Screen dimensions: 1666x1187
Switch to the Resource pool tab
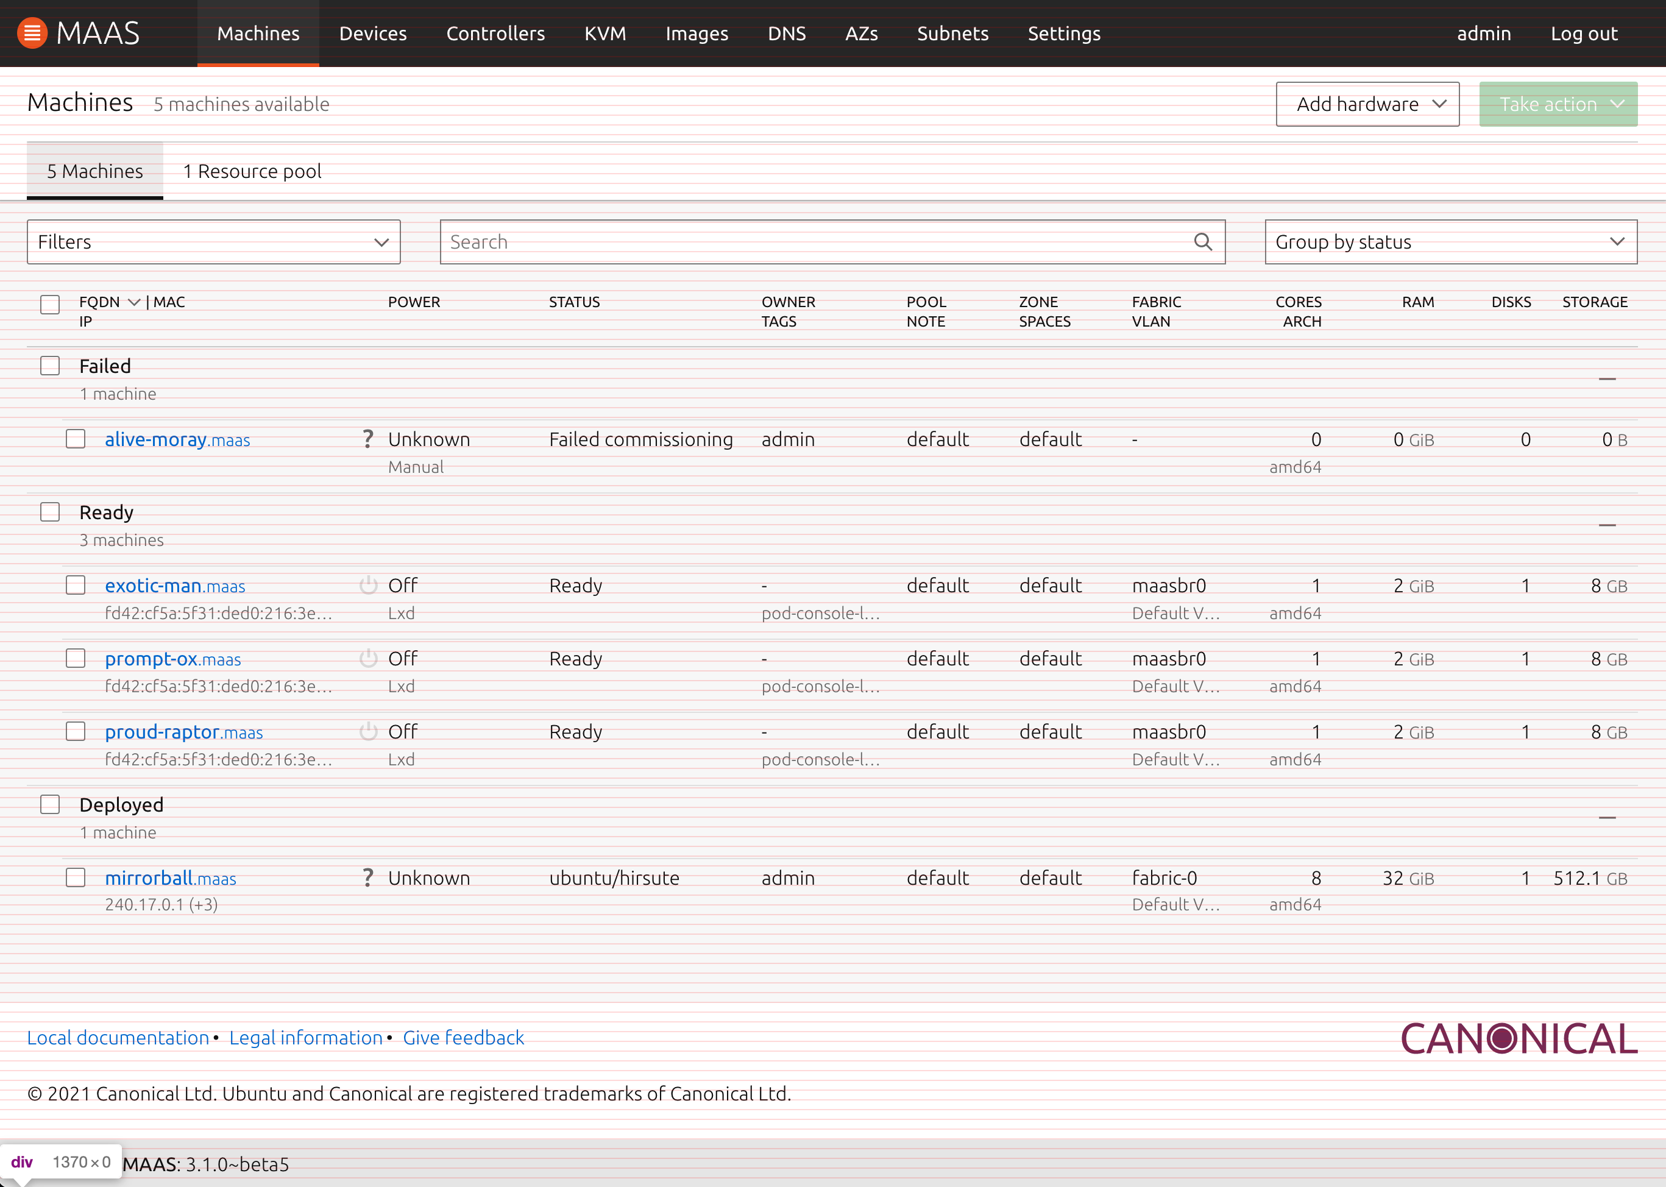[252, 171]
